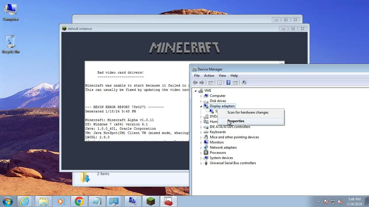Show hidden tray icons arrow
The width and height of the screenshot is (369, 207).
click(x=319, y=202)
